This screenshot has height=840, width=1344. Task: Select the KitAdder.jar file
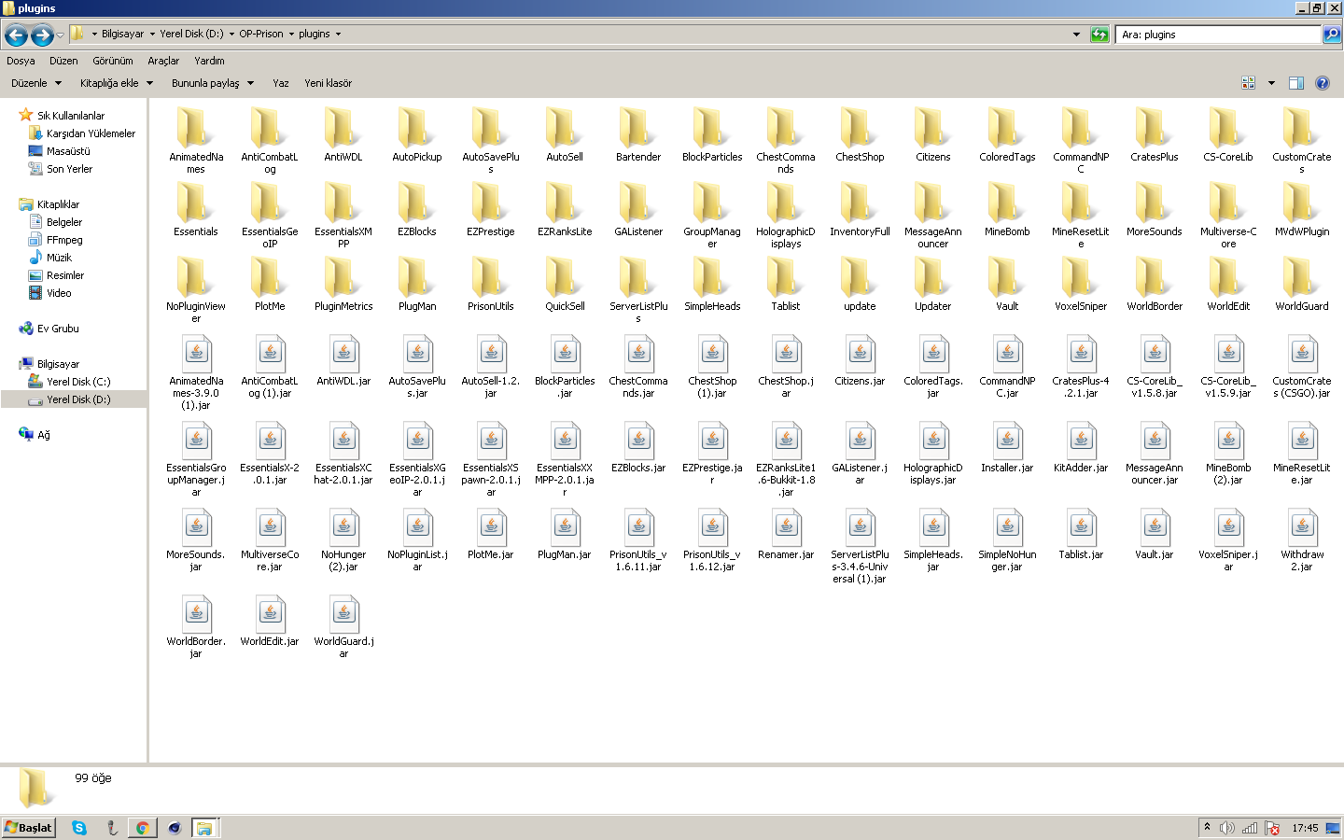pyautogui.click(x=1081, y=448)
